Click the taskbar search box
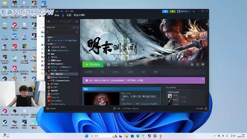The width and height of the screenshot is (247, 139). (104, 136)
